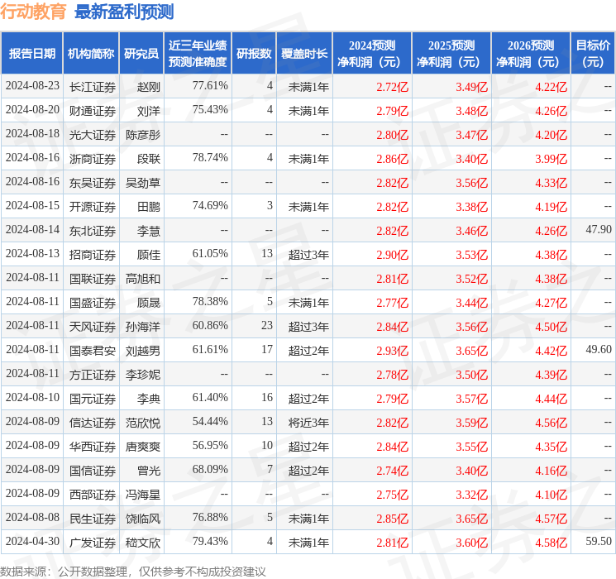
Task: Click target price 47.90
Action: 599,230
